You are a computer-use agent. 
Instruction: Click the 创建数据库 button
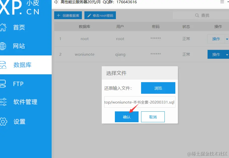[x=68, y=15]
